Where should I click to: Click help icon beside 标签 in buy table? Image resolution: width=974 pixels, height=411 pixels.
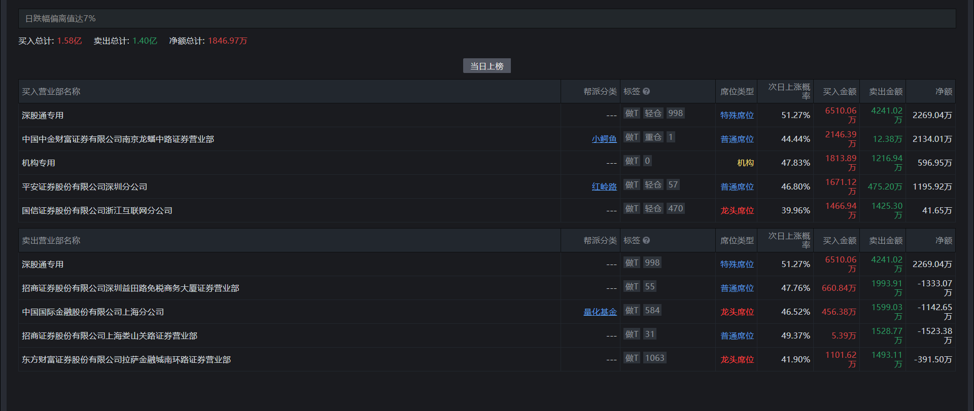click(x=646, y=92)
